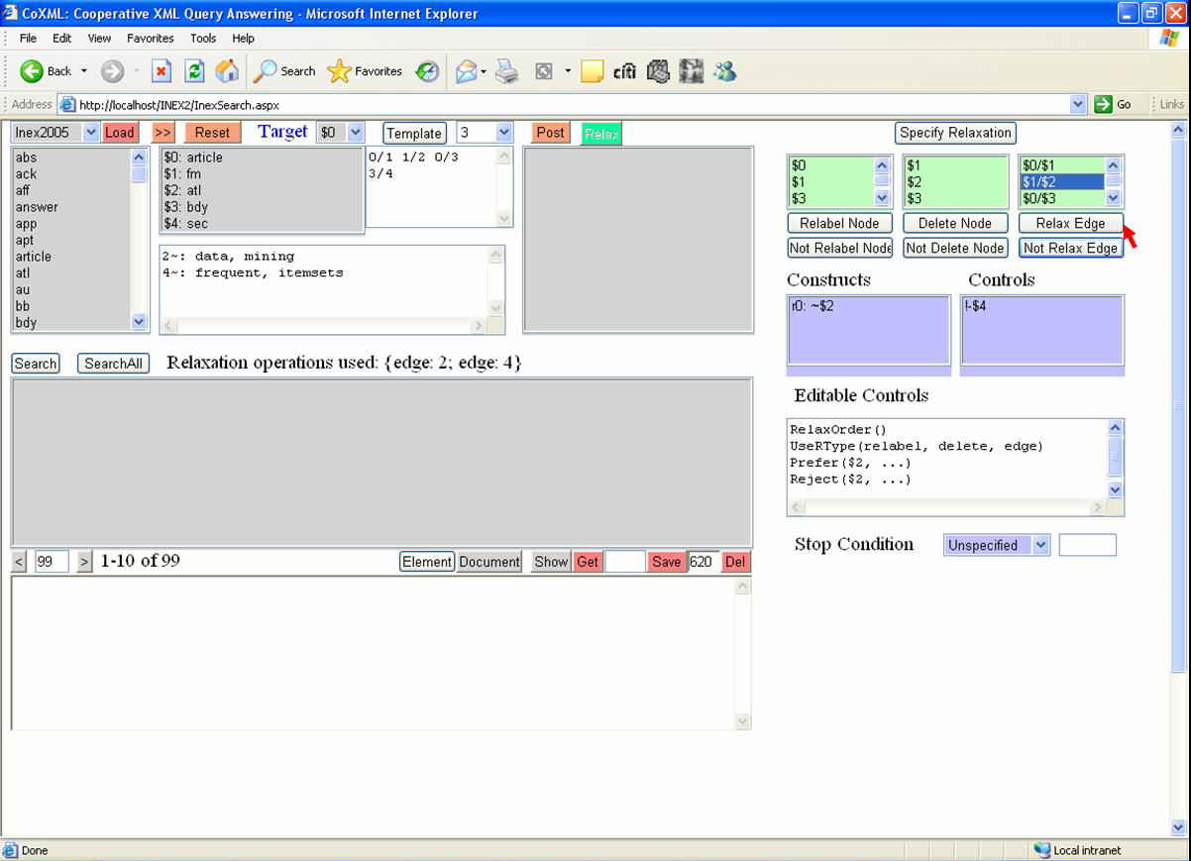The width and height of the screenshot is (1191, 861).
Task: Click the Edit toolbar icon beside printer
Action: pos(543,71)
